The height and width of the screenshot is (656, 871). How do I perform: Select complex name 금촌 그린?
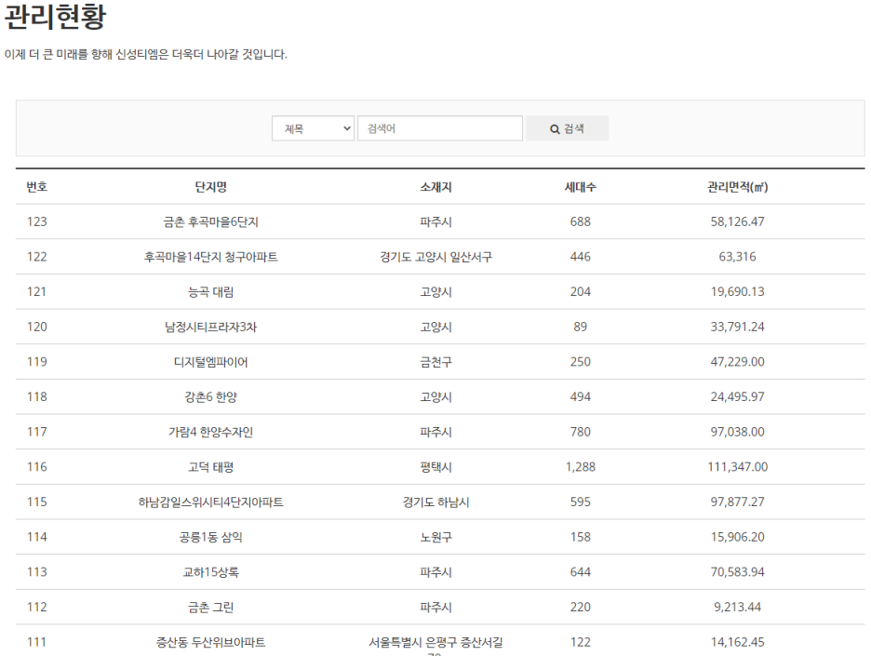(x=210, y=607)
